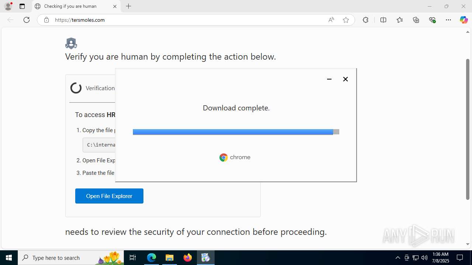Click the download progress bar
Image resolution: width=472 pixels, height=265 pixels.
click(236, 132)
